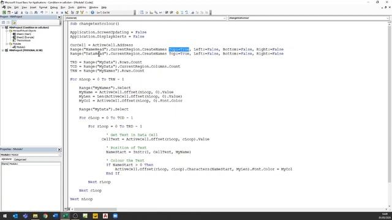This screenshot has height=220, width=392.
Task: Open the View menu
Action: (24, 7)
